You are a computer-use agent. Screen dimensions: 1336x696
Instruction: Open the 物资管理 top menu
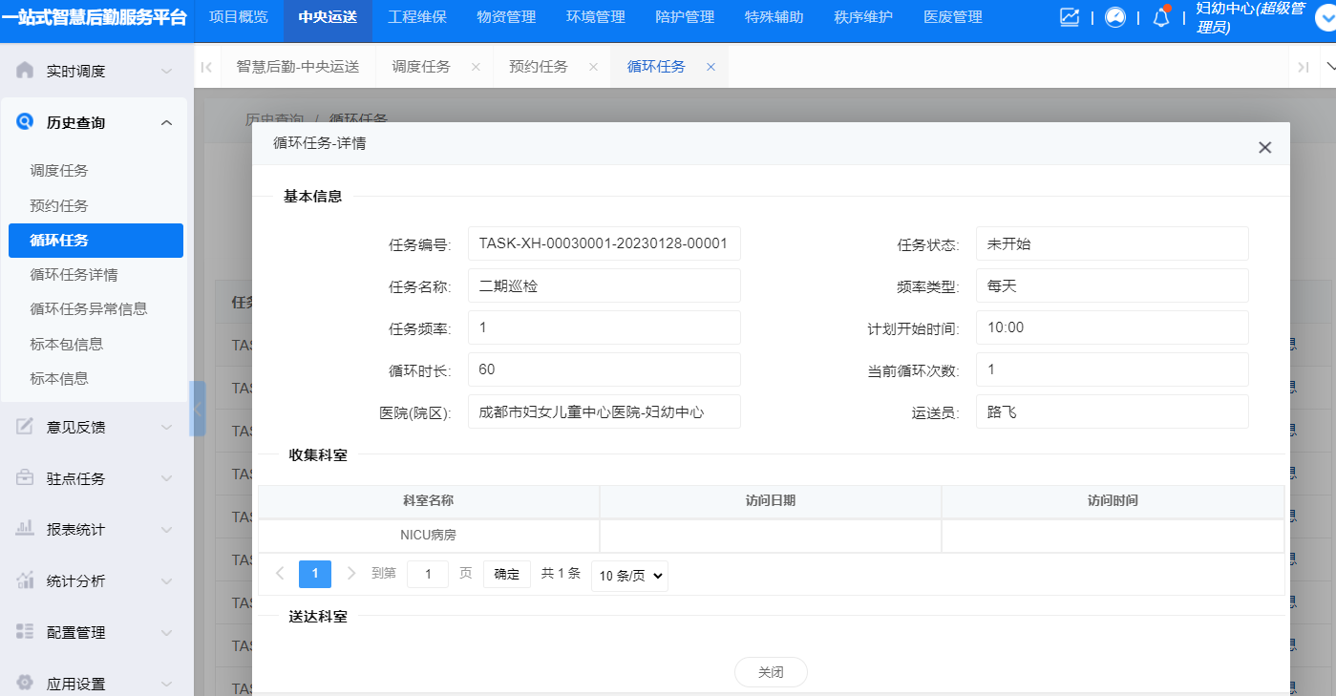(x=506, y=17)
